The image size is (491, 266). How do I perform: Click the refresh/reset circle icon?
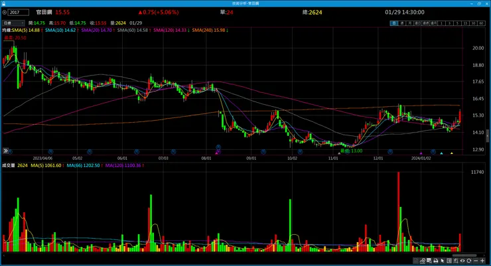point(468,261)
